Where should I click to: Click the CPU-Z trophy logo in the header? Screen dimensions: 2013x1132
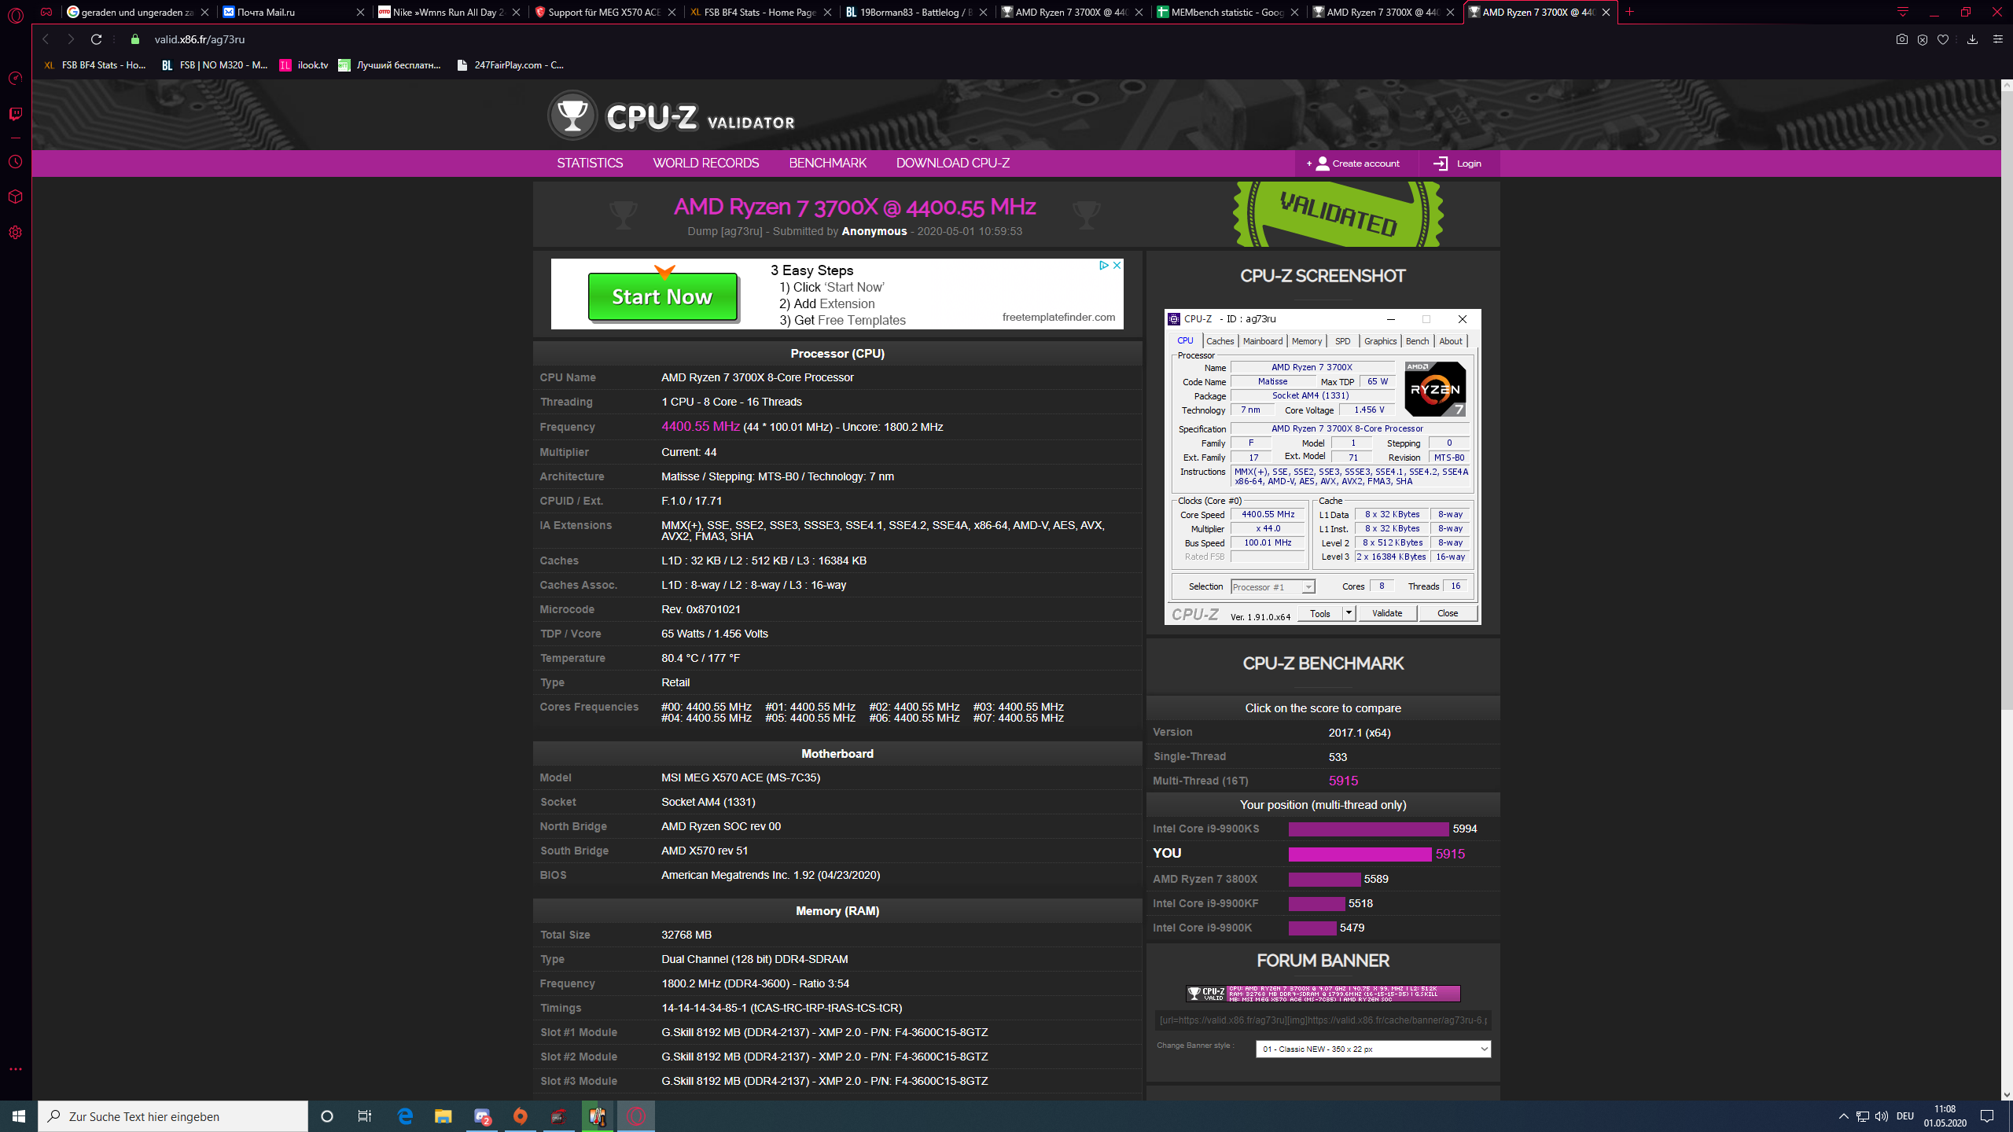click(572, 116)
